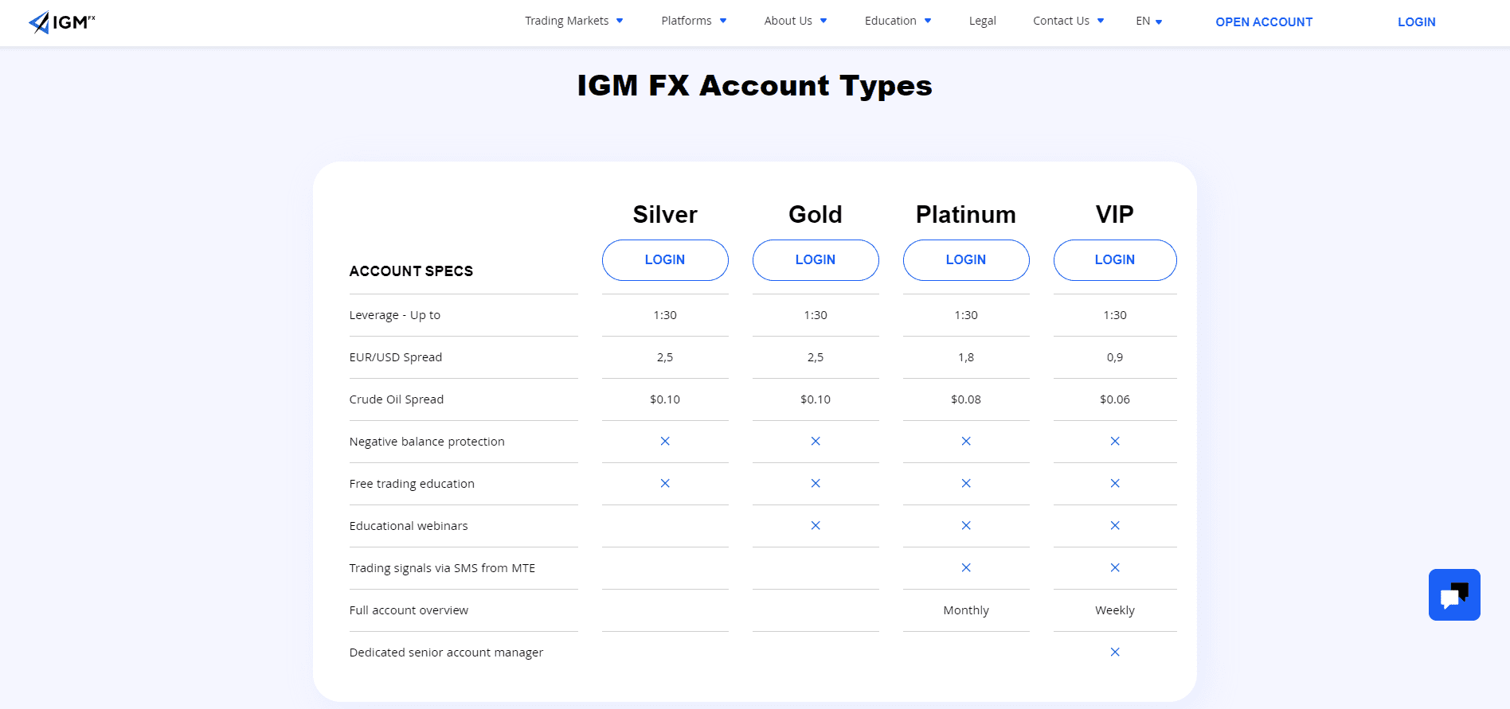Click the Free trading education label
This screenshot has height=709, width=1510.
(x=412, y=484)
